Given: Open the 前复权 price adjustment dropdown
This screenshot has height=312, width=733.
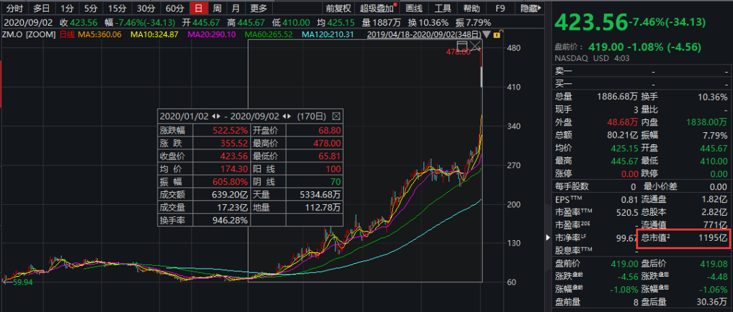Looking at the screenshot, I should coord(339,9).
